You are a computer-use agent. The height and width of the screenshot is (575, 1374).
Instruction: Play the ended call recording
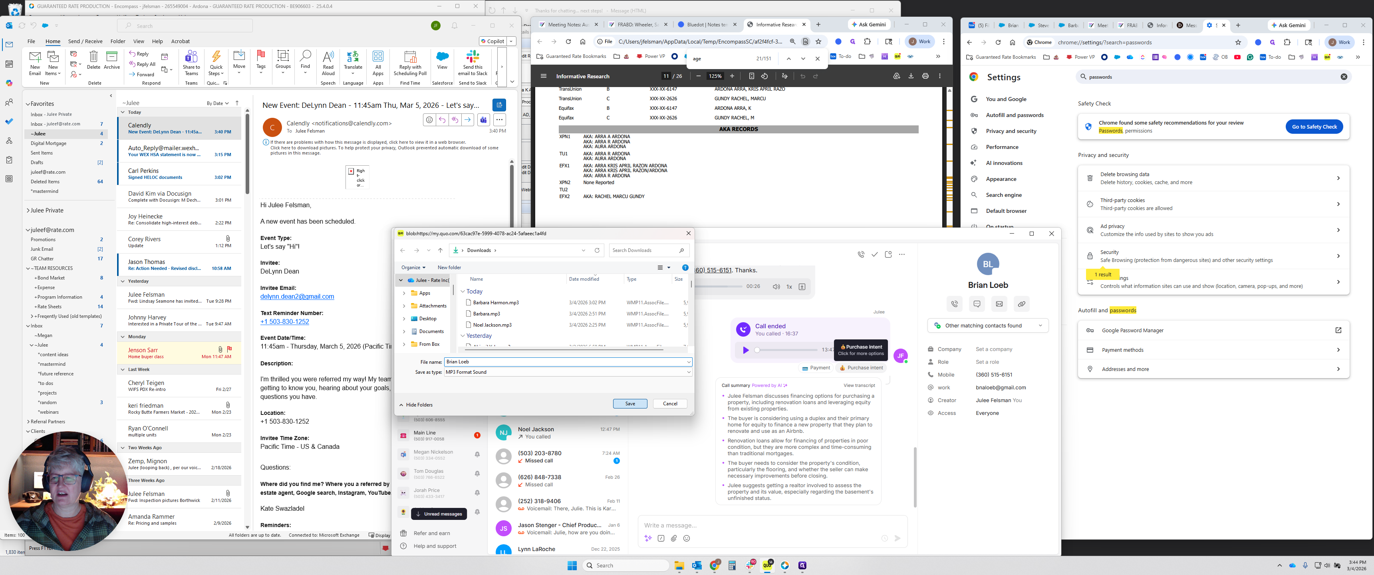[x=745, y=351]
